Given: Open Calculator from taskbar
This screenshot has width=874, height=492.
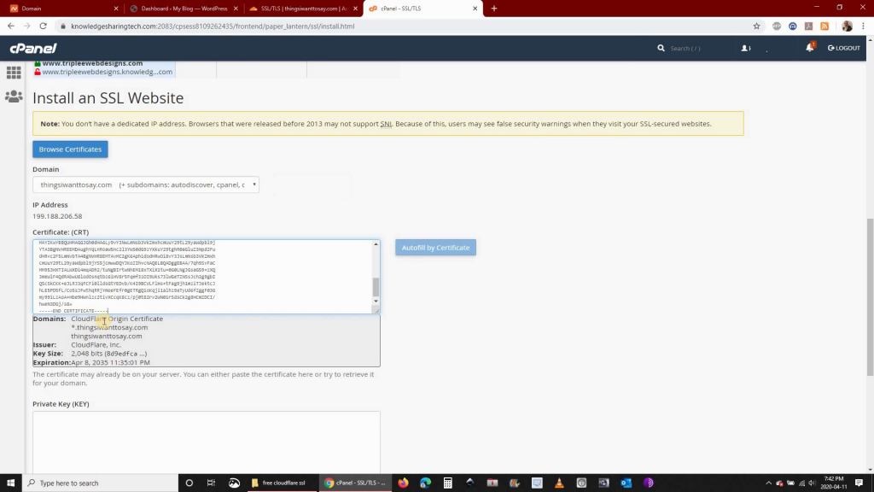Looking at the screenshot, I should pos(447,483).
